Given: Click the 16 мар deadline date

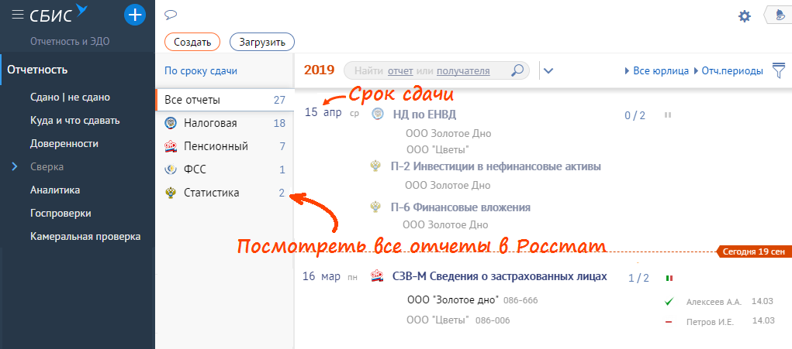Looking at the screenshot, I should 321,276.
